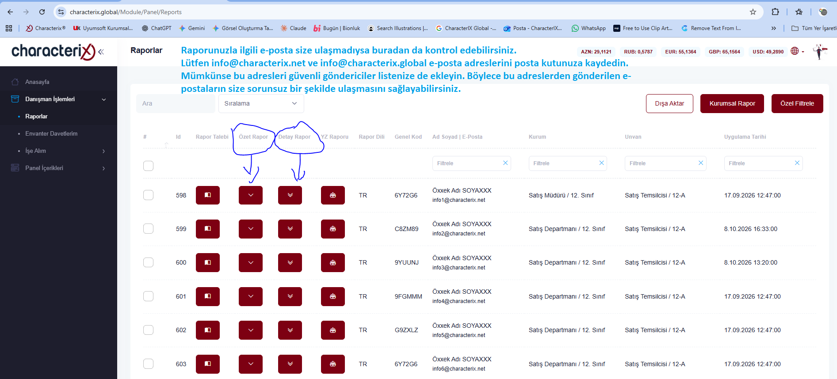
Task: Open Envanter Davetlerim sidebar item
Action: (58, 133)
